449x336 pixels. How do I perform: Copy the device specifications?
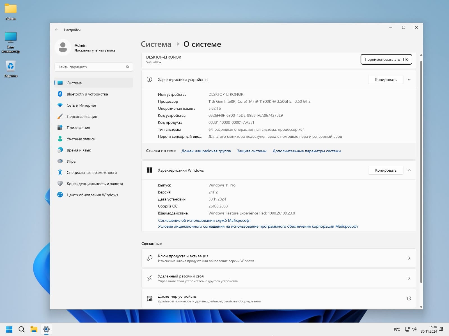pyautogui.click(x=386, y=80)
